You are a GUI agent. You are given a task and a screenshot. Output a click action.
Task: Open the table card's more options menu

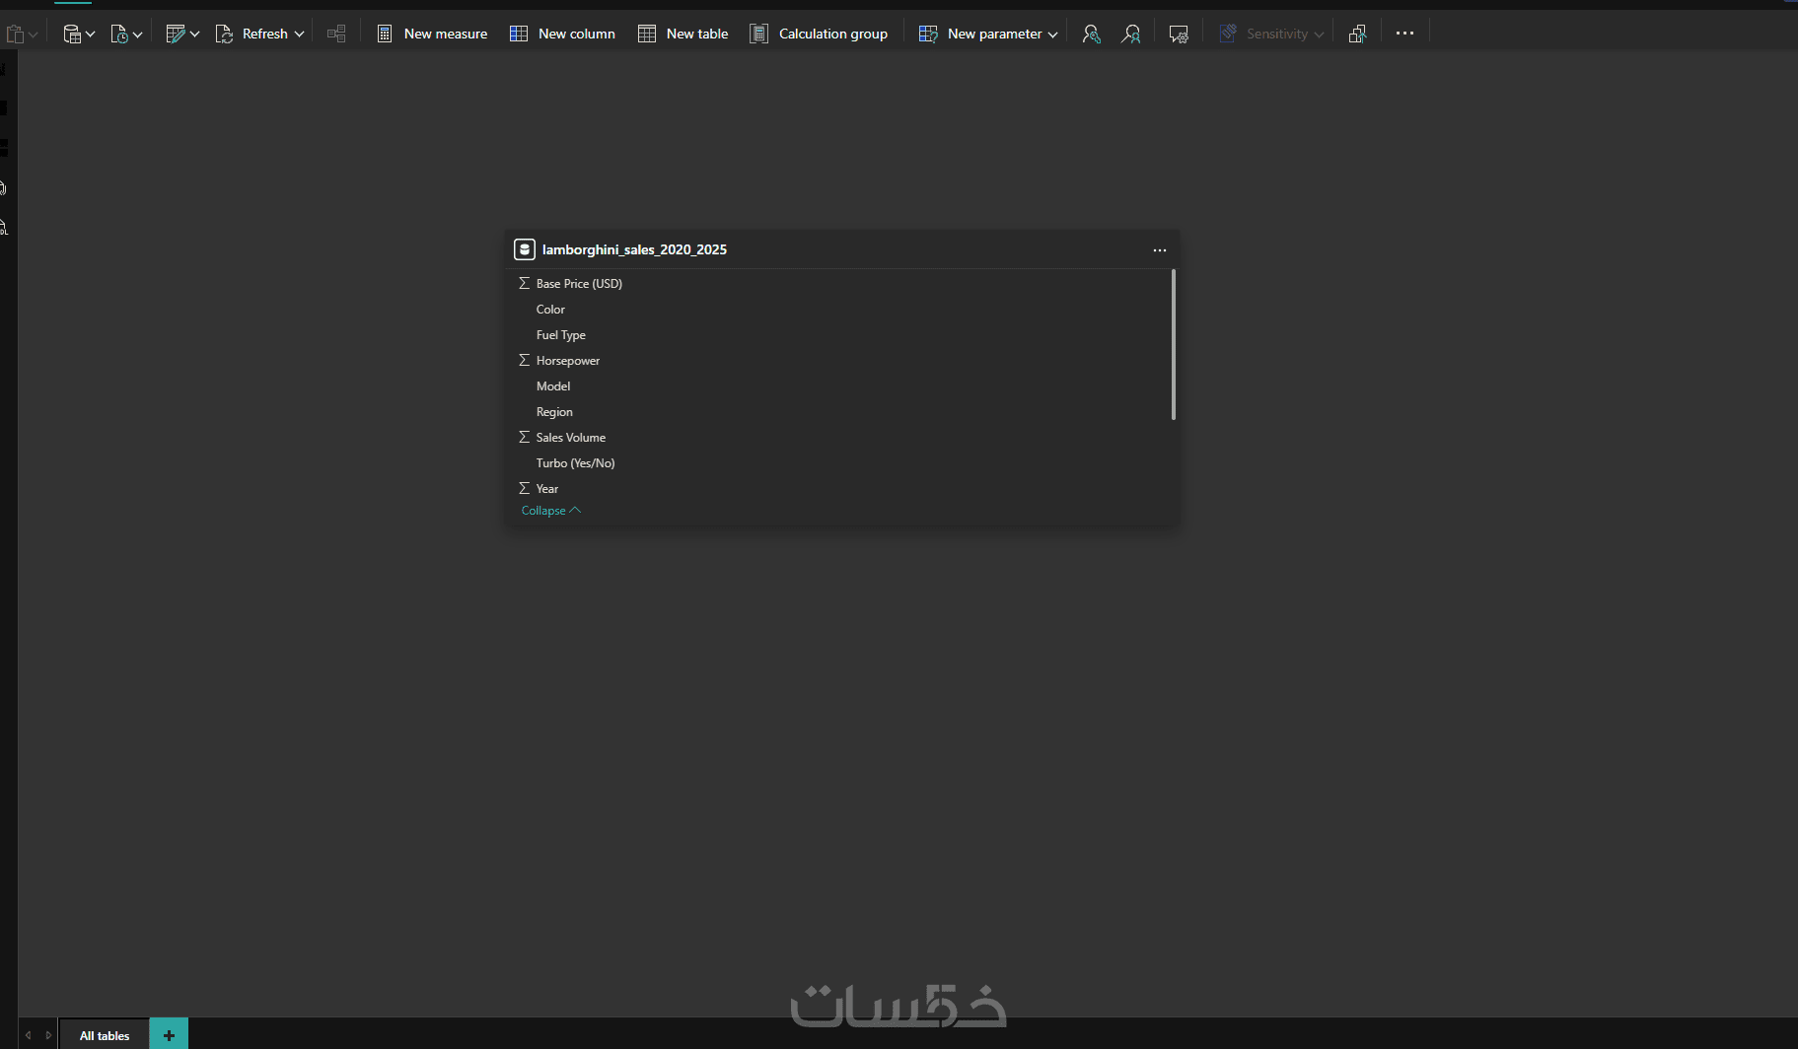pyautogui.click(x=1160, y=250)
